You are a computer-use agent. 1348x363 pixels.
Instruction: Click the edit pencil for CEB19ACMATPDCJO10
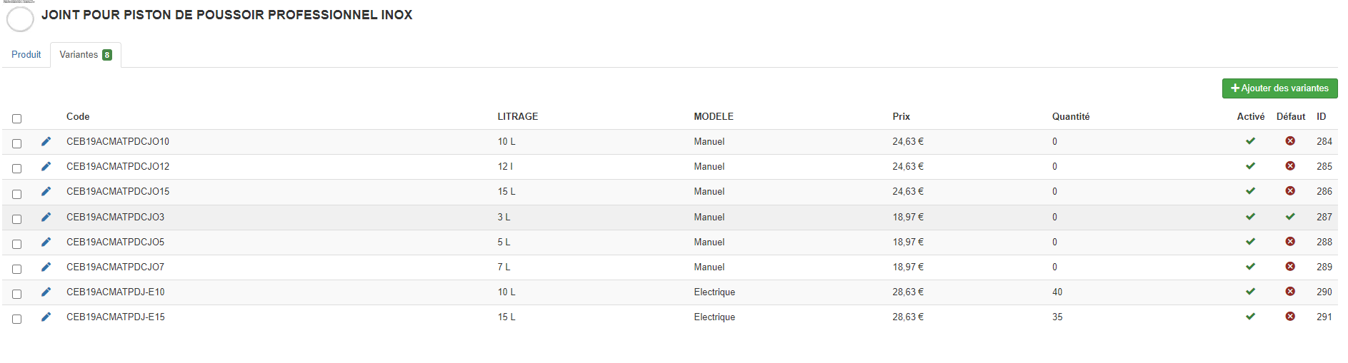[x=46, y=141]
